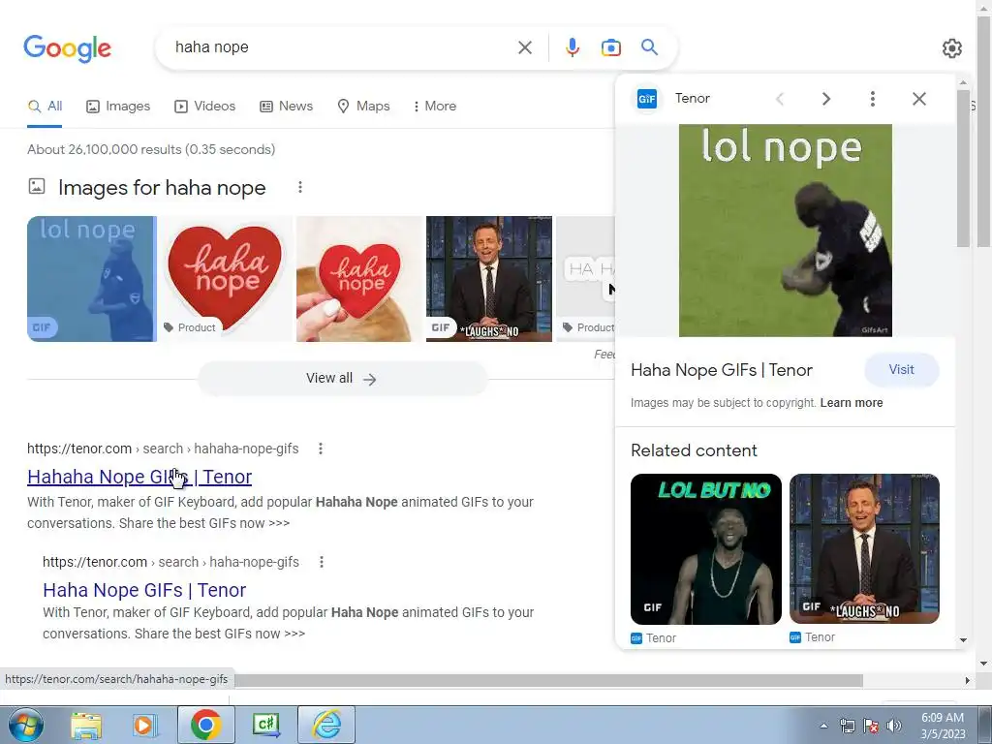Open menu for haha-nope-gifs result
992x744 pixels.
point(322,562)
